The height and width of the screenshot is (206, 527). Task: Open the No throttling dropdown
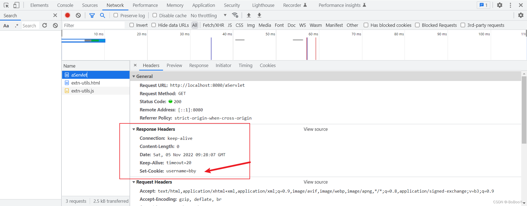point(209,16)
